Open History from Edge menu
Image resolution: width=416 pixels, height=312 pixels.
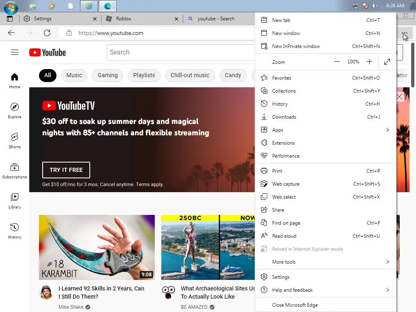point(325,104)
